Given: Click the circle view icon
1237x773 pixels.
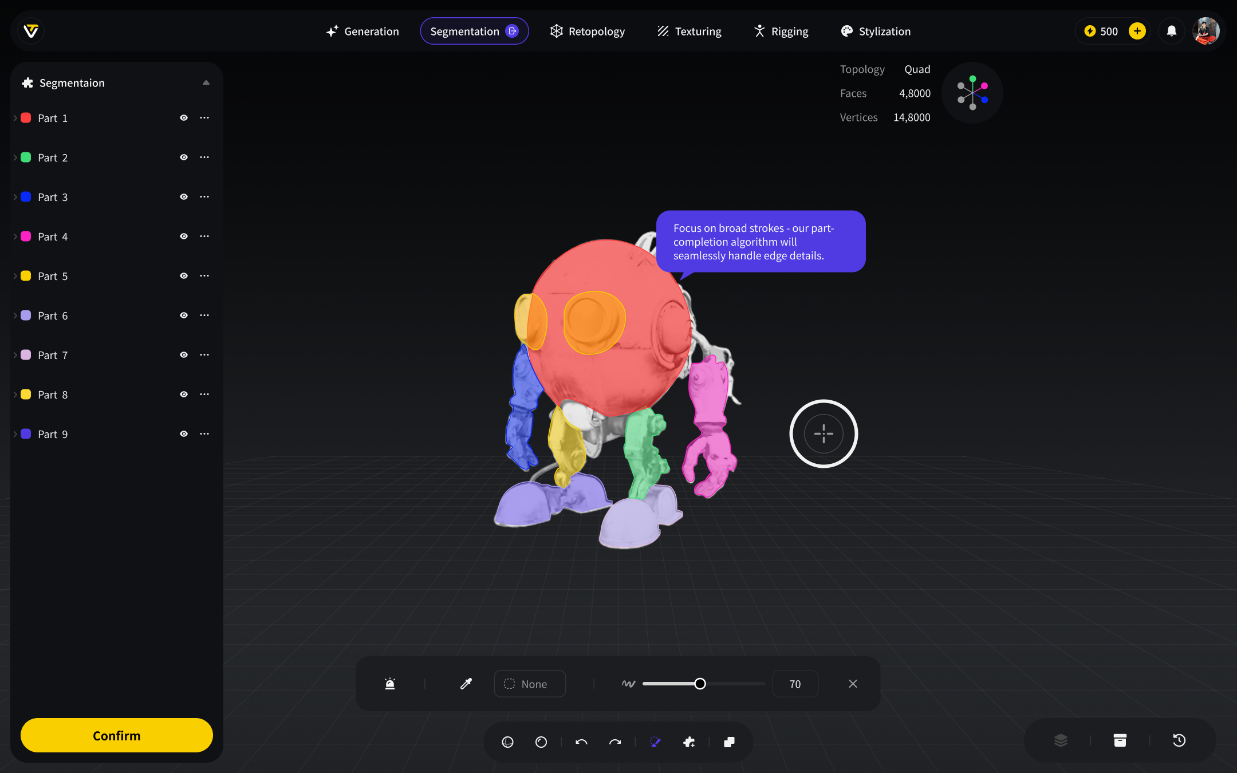Looking at the screenshot, I should tap(541, 742).
